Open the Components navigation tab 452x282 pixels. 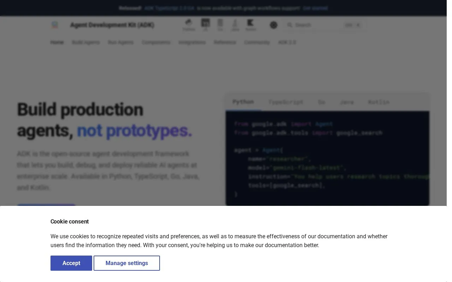[156, 42]
